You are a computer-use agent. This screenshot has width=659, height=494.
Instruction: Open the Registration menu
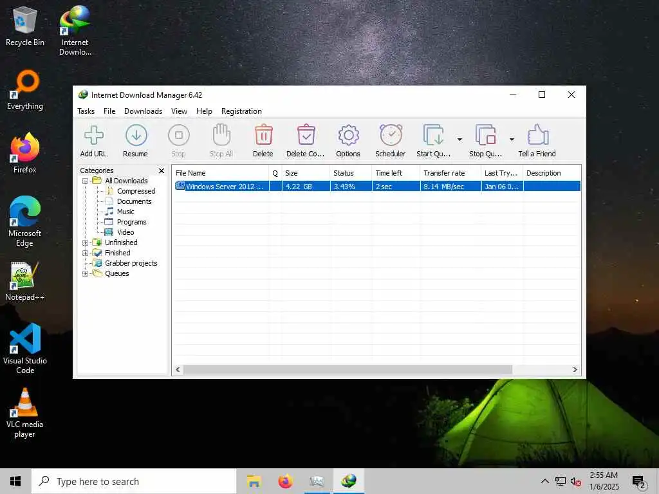click(242, 111)
